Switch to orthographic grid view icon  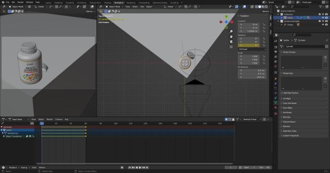click(231, 47)
